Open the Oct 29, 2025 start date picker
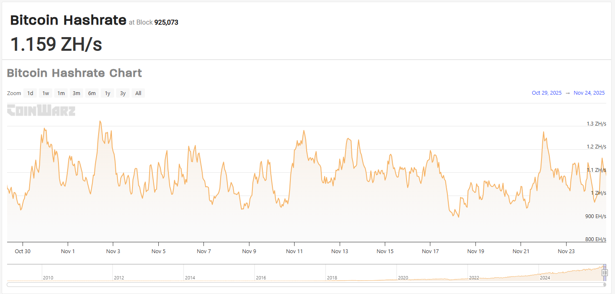Image resolution: width=615 pixels, height=294 pixels. (x=546, y=93)
